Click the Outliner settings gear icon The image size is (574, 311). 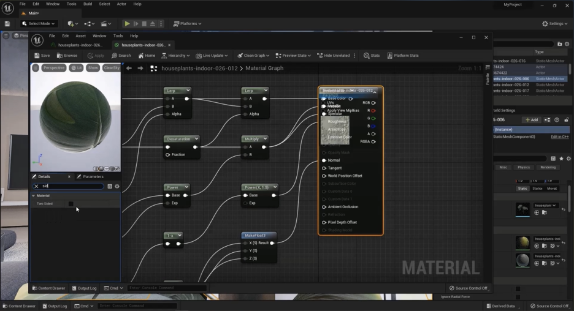(x=567, y=44)
